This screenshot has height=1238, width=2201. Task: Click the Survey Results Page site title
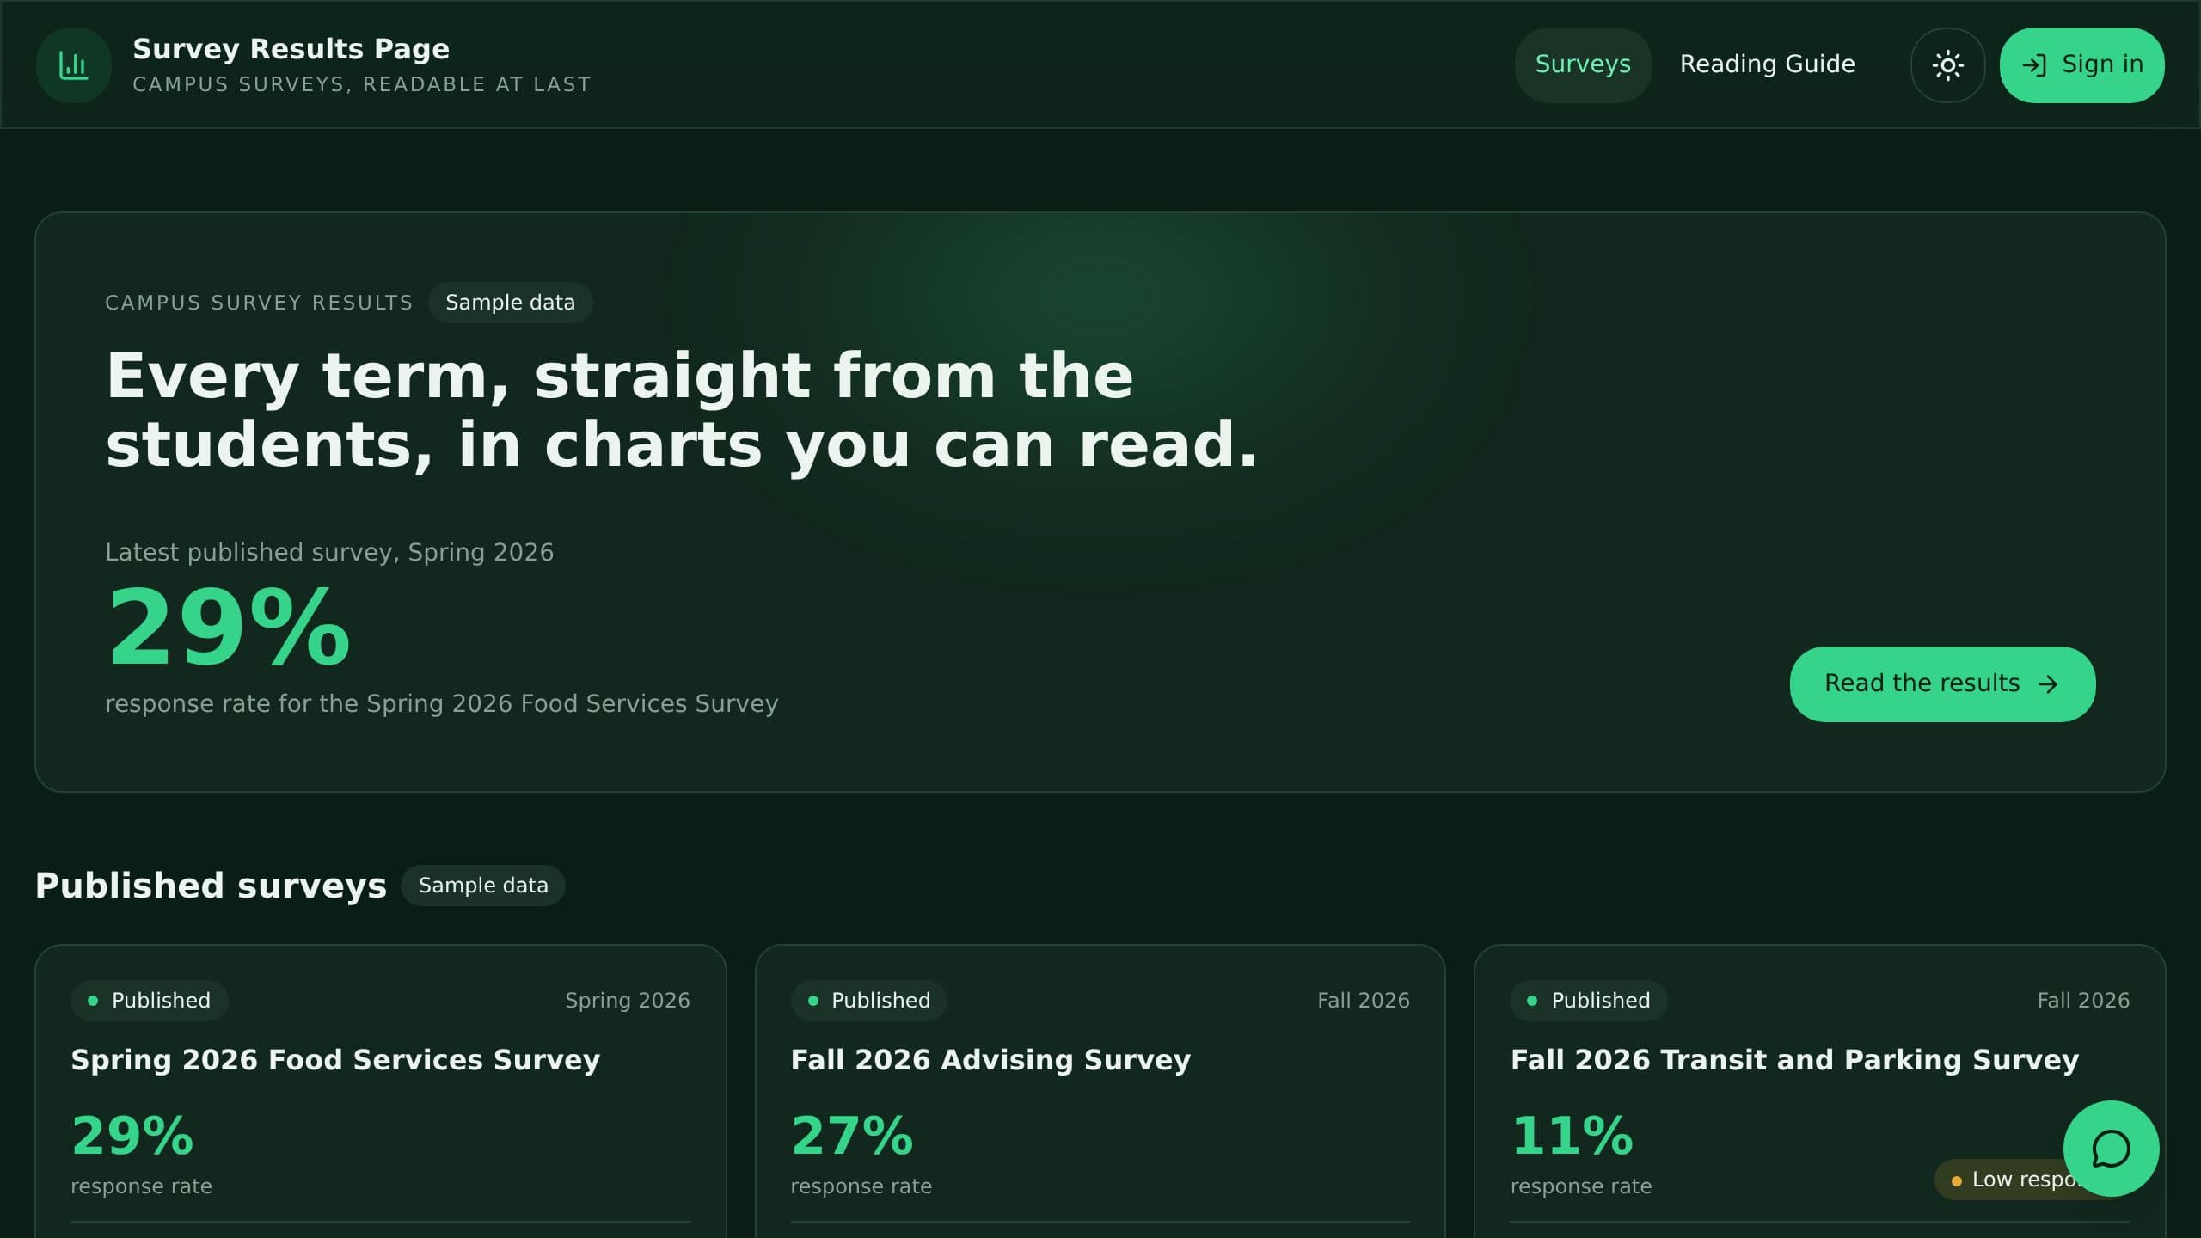pos(291,49)
